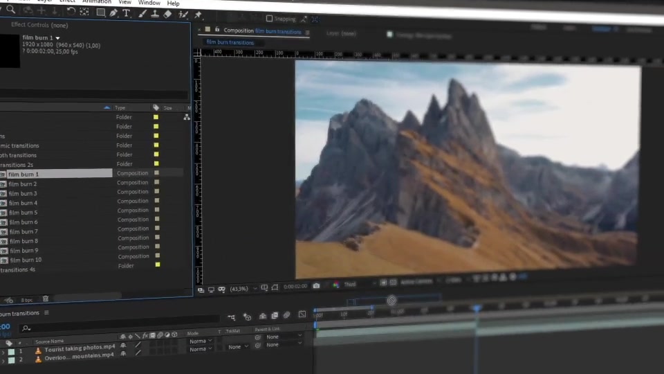The width and height of the screenshot is (664, 374).
Task: Expand layer 1 Tourist taking photos
Action: [3, 353]
